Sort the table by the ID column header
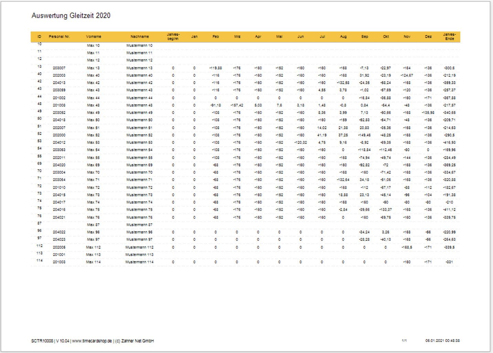 tap(39, 37)
